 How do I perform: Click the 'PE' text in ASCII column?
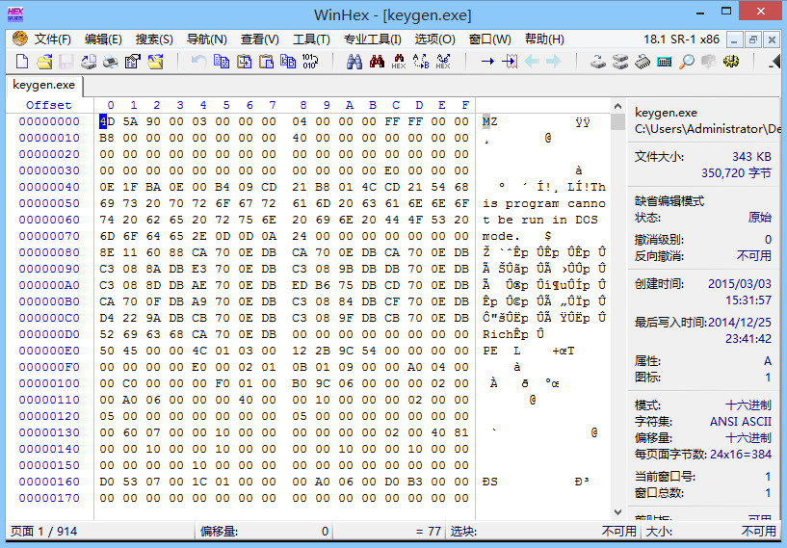(x=490, y=351)
